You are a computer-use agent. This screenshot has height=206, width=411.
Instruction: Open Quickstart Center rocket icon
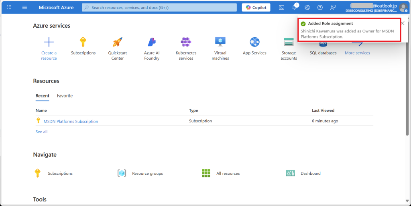point(117,42)
